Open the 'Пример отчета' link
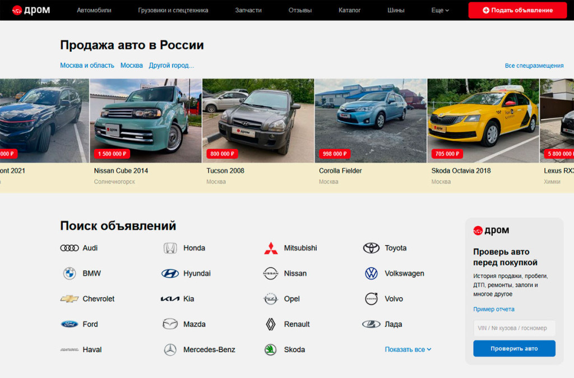 tap(493, 309)
